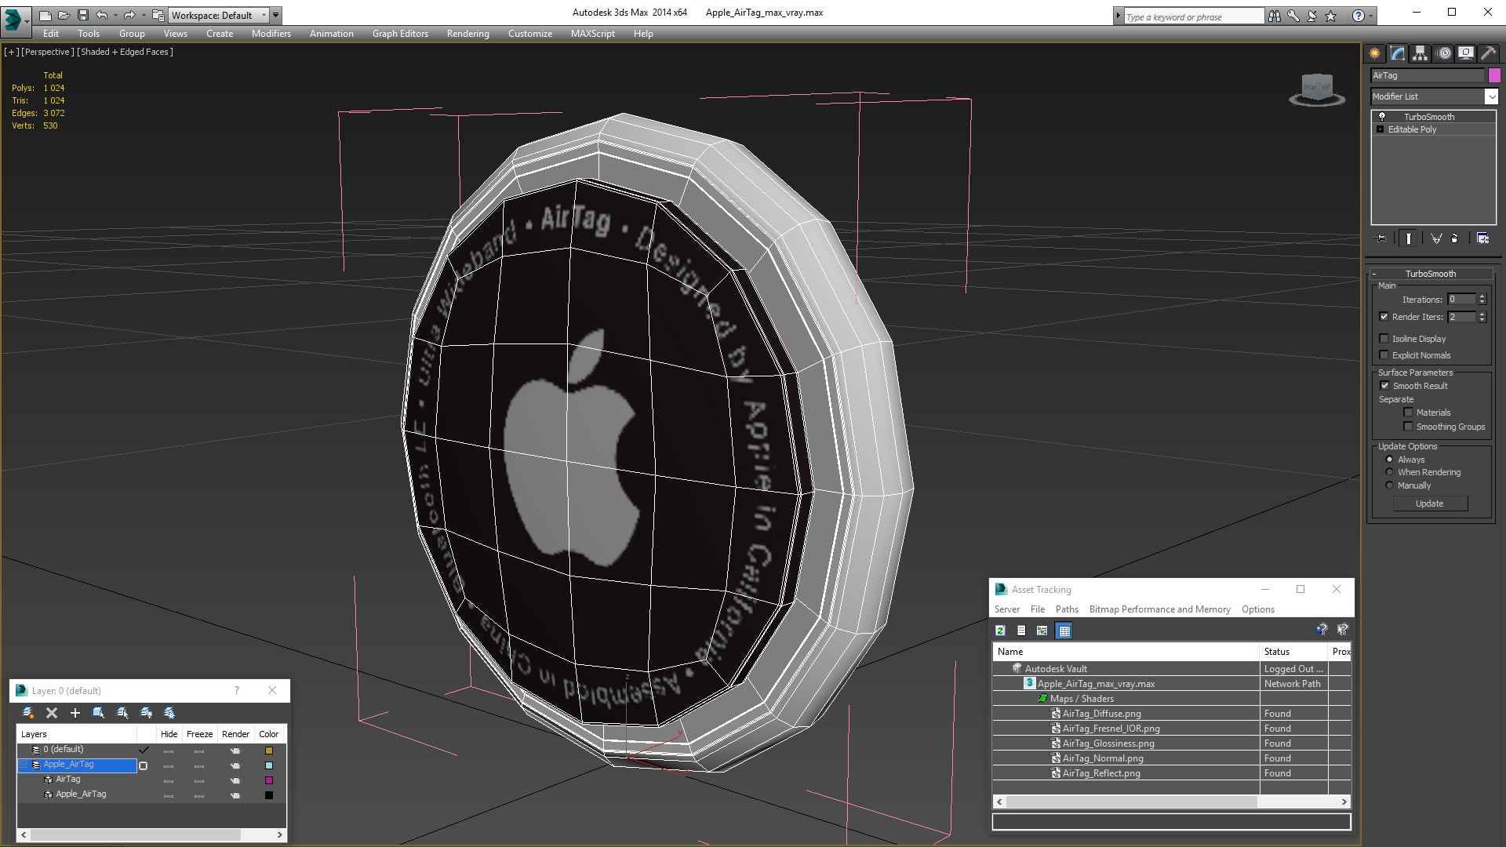Click the ViewCube in the viewport

pyautogui.click(x=1317, y=89)
